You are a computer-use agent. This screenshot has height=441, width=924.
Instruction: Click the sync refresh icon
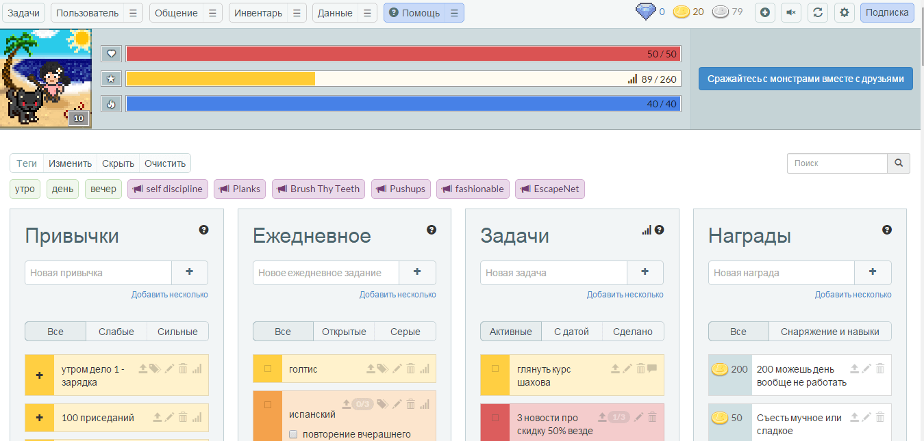coord(817,12)
